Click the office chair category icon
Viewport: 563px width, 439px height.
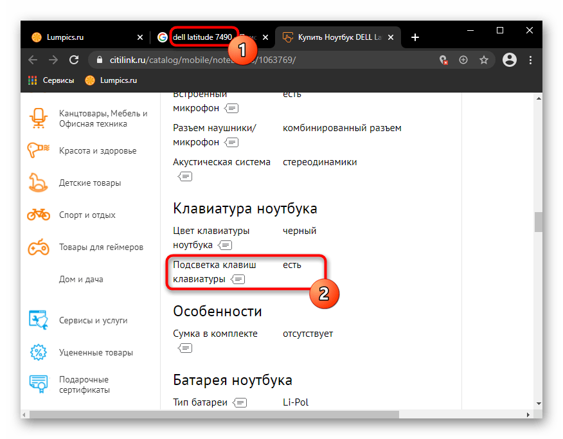38,118
